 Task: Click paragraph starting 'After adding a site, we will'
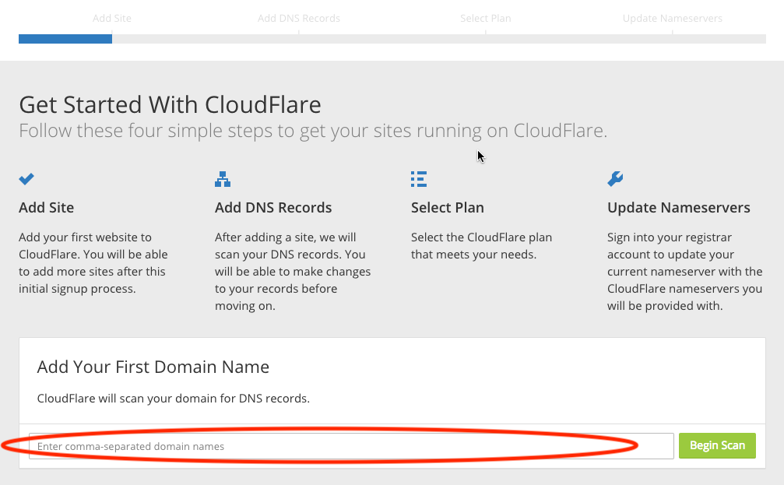[x=293, y=272]
